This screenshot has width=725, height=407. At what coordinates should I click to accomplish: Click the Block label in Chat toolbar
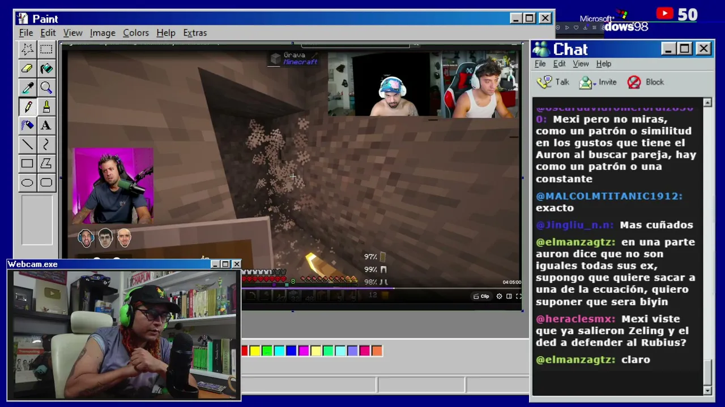click(x=655, y=83)
